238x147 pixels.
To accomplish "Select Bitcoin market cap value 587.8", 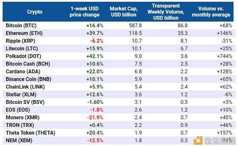I will click(x=135, y=26).
